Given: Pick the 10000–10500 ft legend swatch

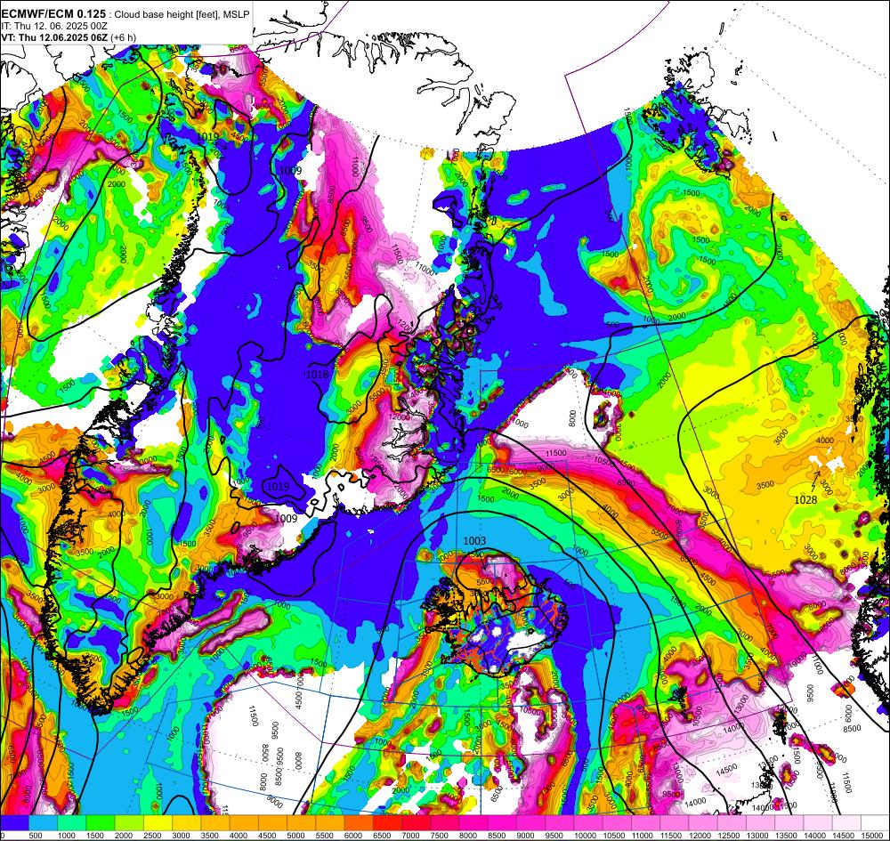Looking at the screenshot, I should 588,822.
